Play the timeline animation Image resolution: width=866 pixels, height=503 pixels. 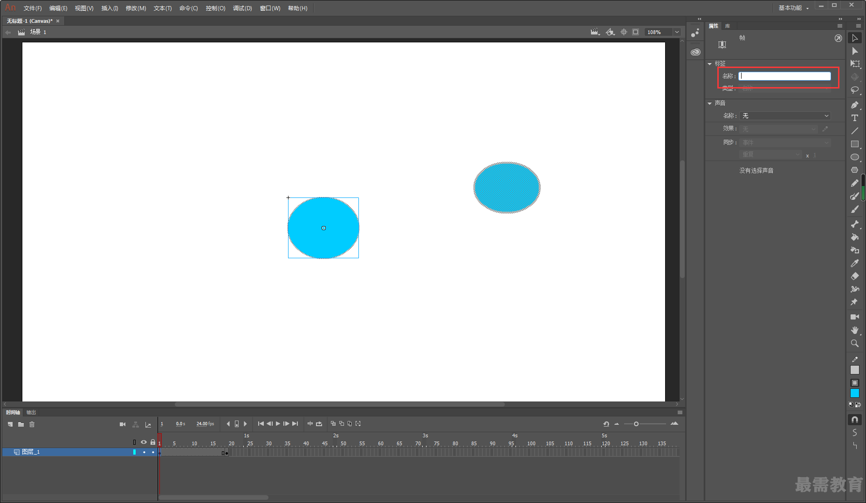[278, 424]
